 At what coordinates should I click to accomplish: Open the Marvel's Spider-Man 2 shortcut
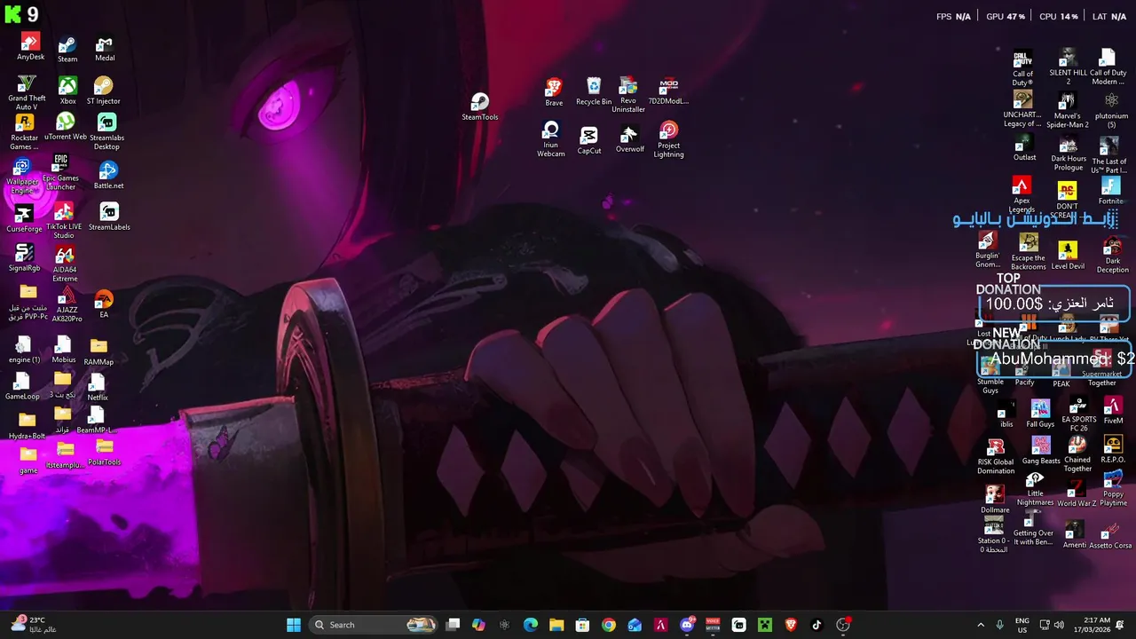point(1067,111)
